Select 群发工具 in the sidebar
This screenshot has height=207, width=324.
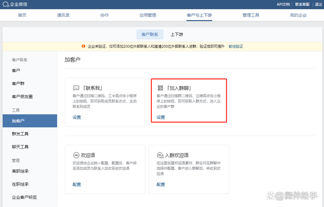(x=20, y=134)
